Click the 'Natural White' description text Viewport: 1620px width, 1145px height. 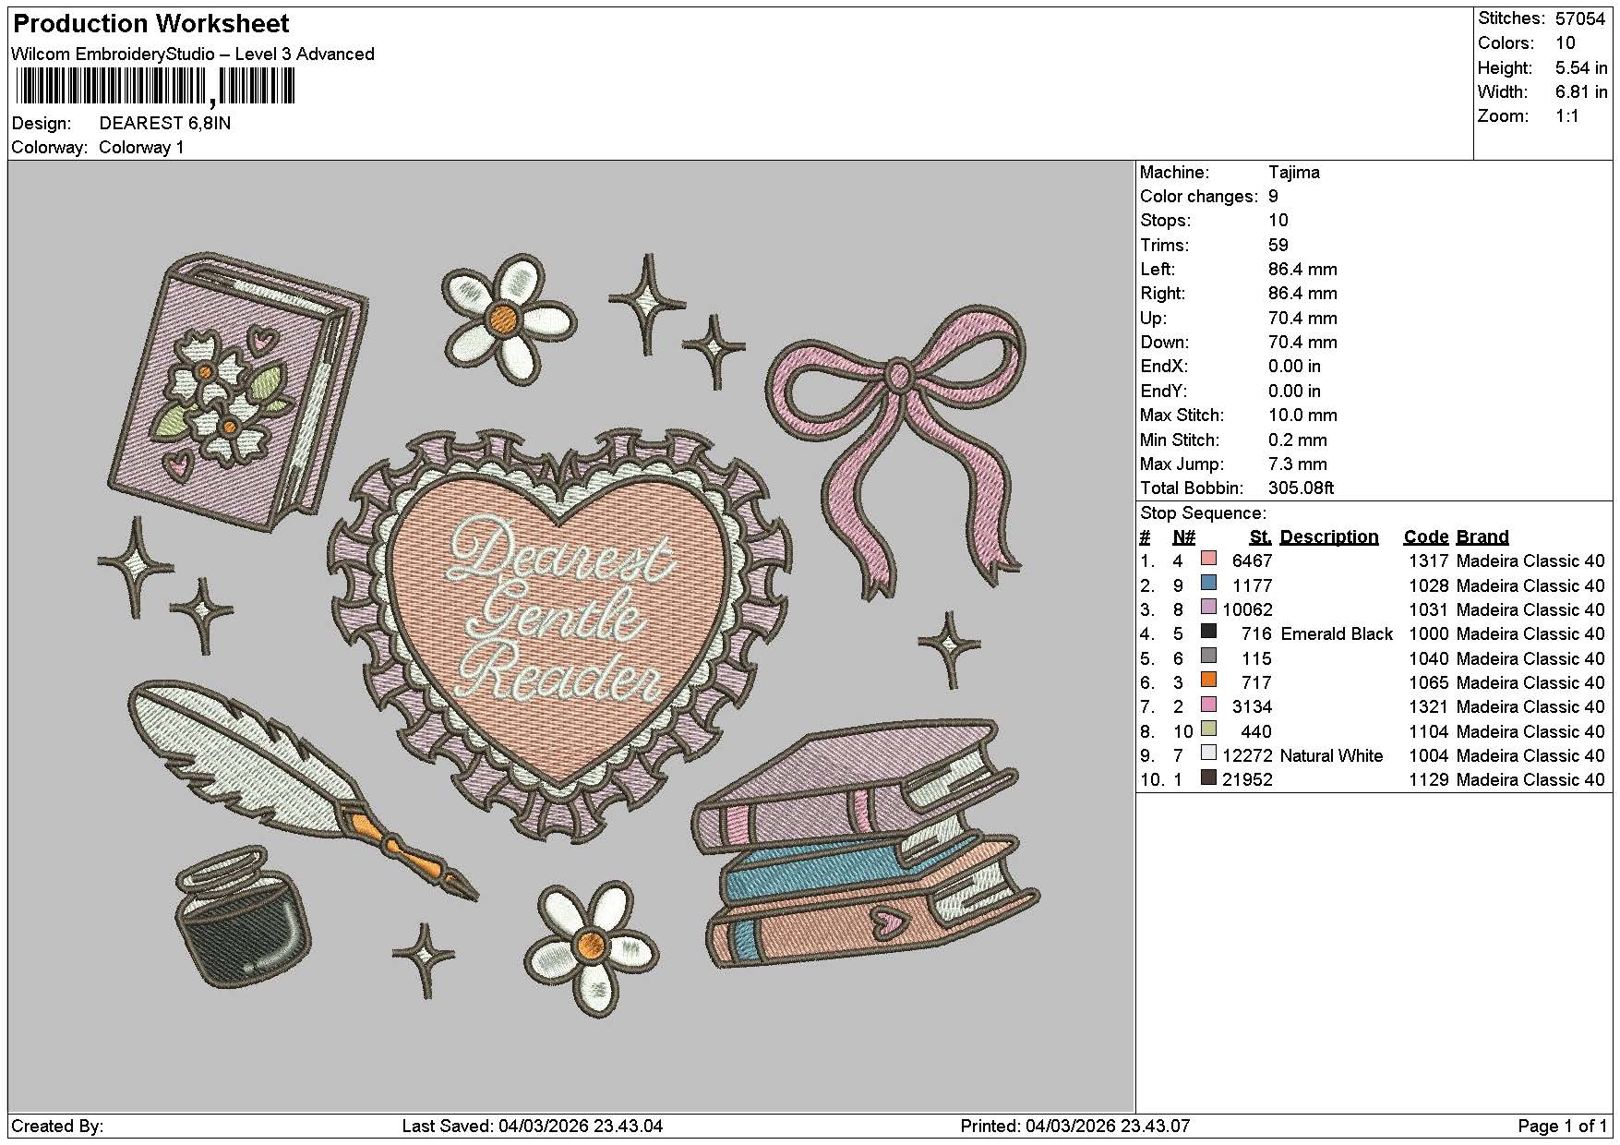tap(1331, 756)
